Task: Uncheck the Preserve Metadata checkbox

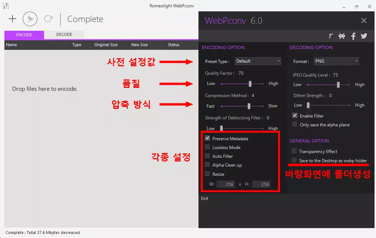Action: pyautogui.click(x=207, y=138)
